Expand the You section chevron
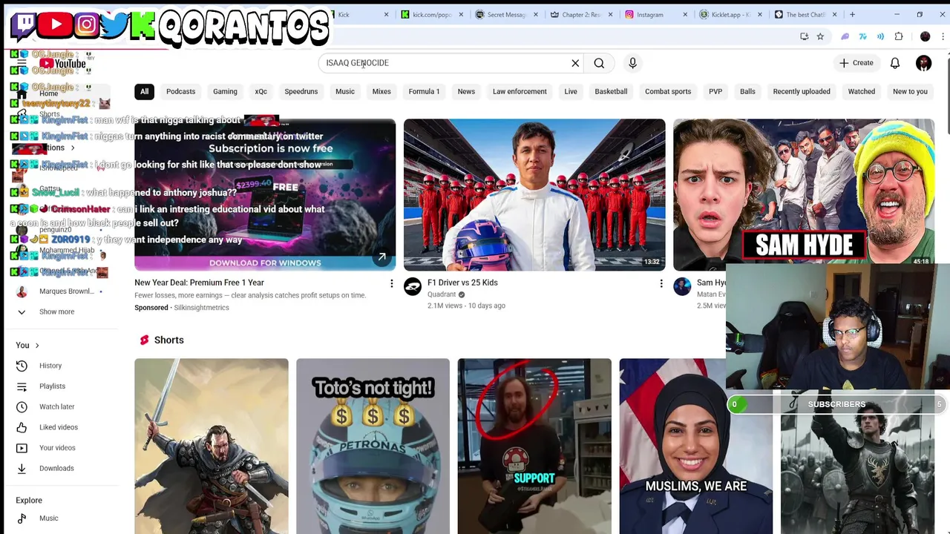Screen dimensions: 950x534 coord(37,346)
